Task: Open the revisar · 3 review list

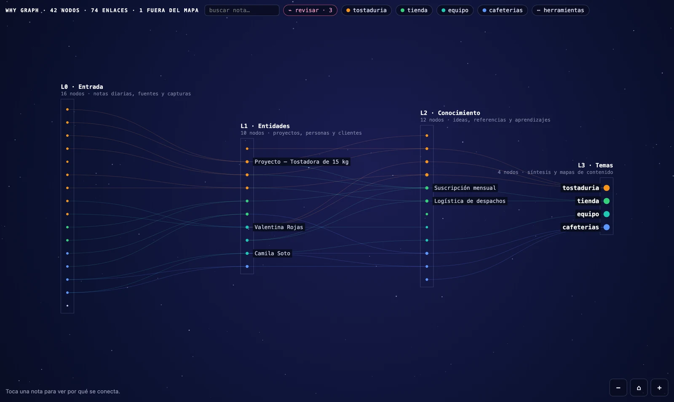Action: click(x=310, y=10)
